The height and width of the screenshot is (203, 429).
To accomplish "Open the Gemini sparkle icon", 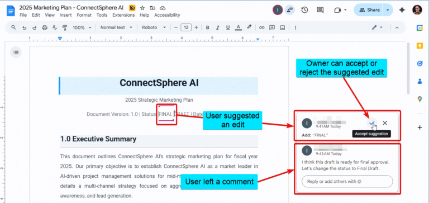I will [402, 10].
